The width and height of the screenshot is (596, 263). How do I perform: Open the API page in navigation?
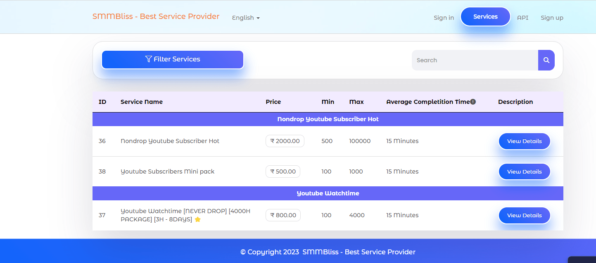point(522,18)
